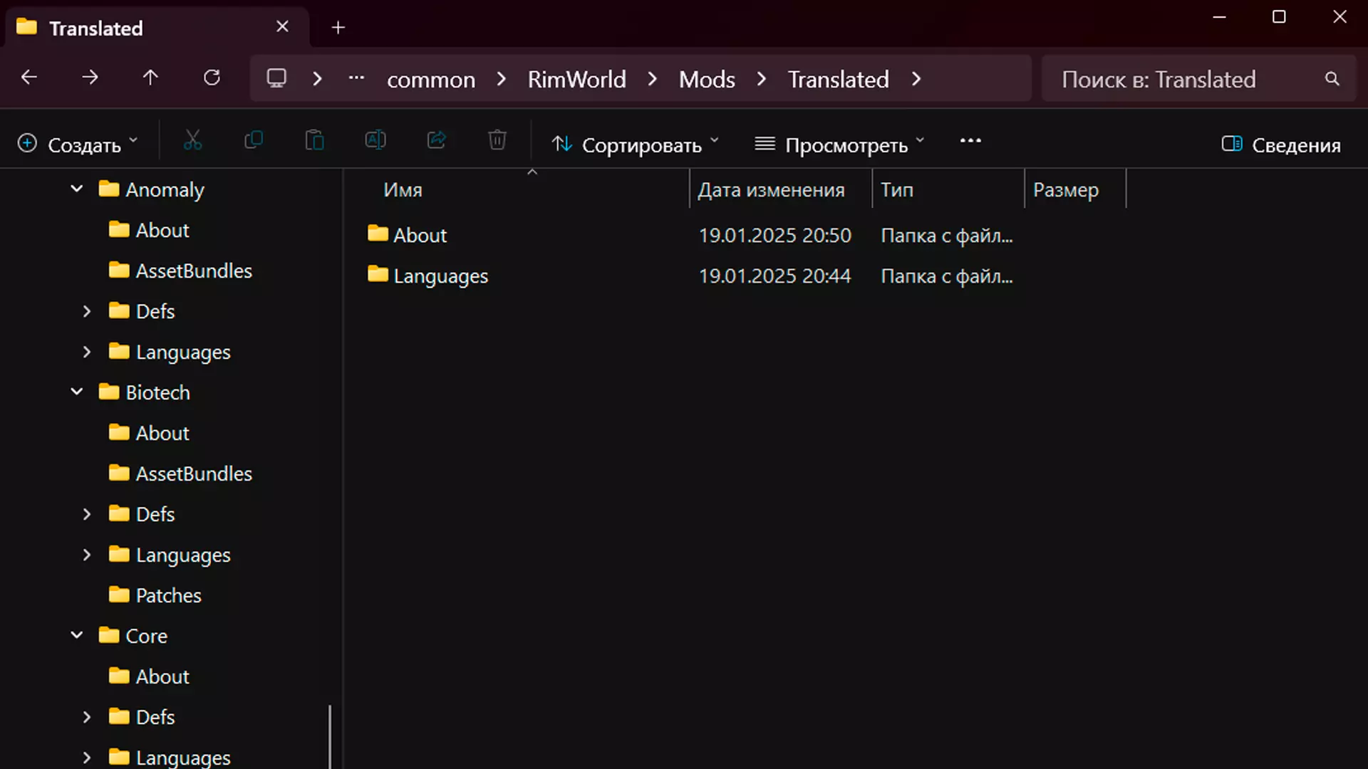This screenshot has width=1368, height=769.
Task: Open the Просмотреть view dropdown
Action: click(839, 145)
